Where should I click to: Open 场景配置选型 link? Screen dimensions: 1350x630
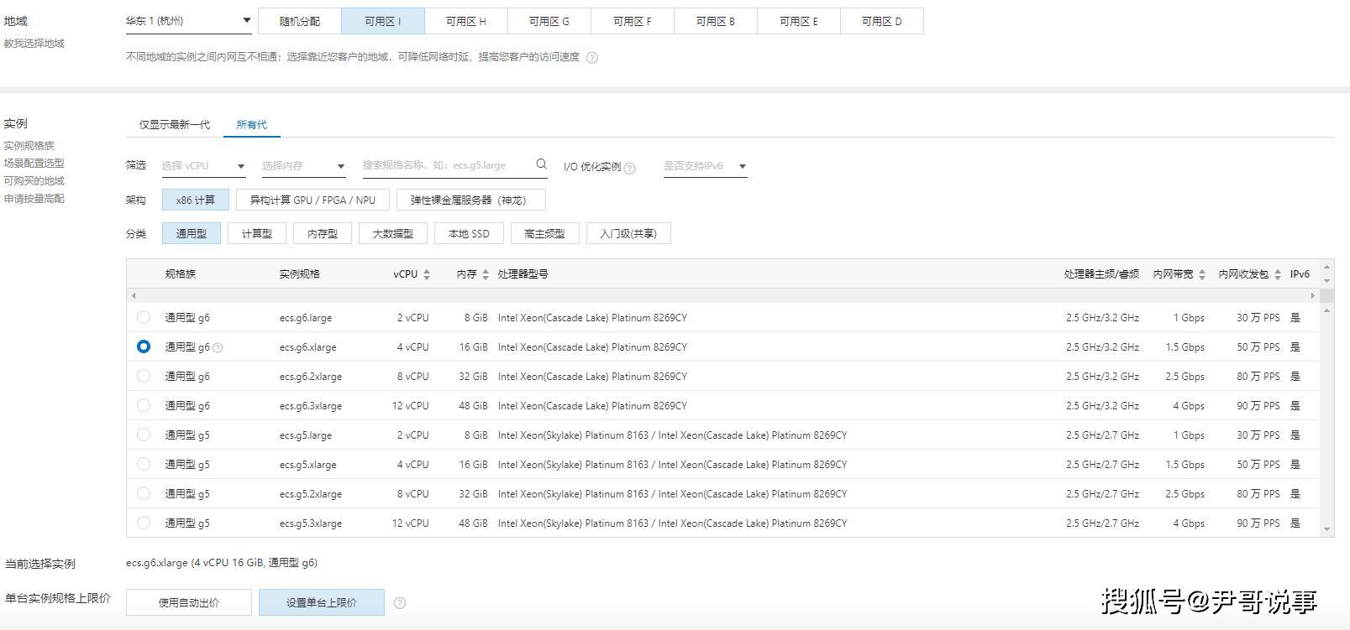(34, 164)
